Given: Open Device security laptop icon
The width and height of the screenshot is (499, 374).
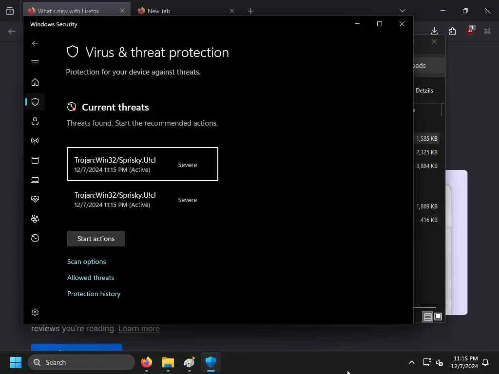Looking at the screenshot, I should click(35, 180).
